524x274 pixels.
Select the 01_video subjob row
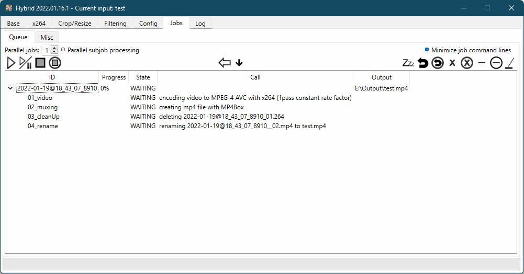coord(40,98)
